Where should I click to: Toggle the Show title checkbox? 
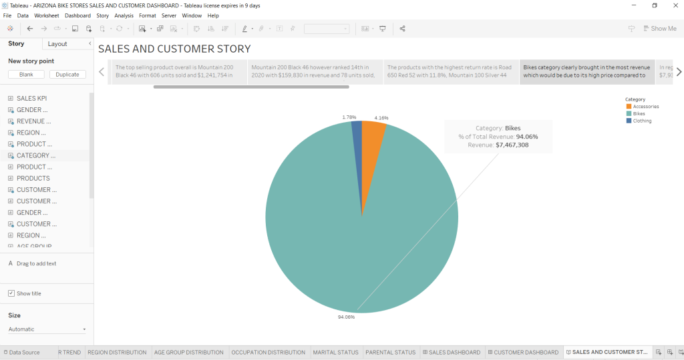(11, 293)
